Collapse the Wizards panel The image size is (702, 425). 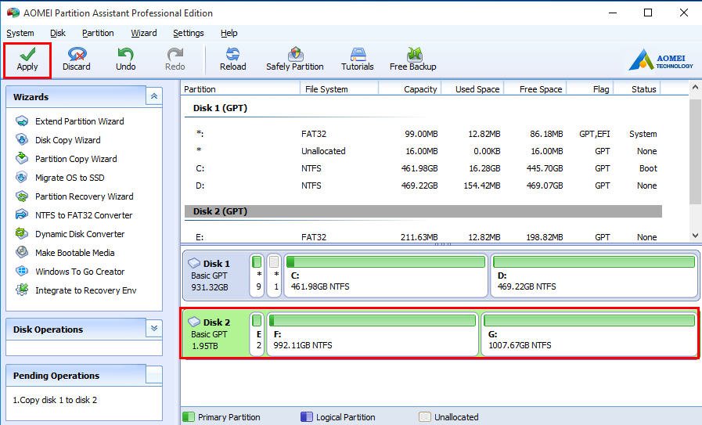[154, 96]
